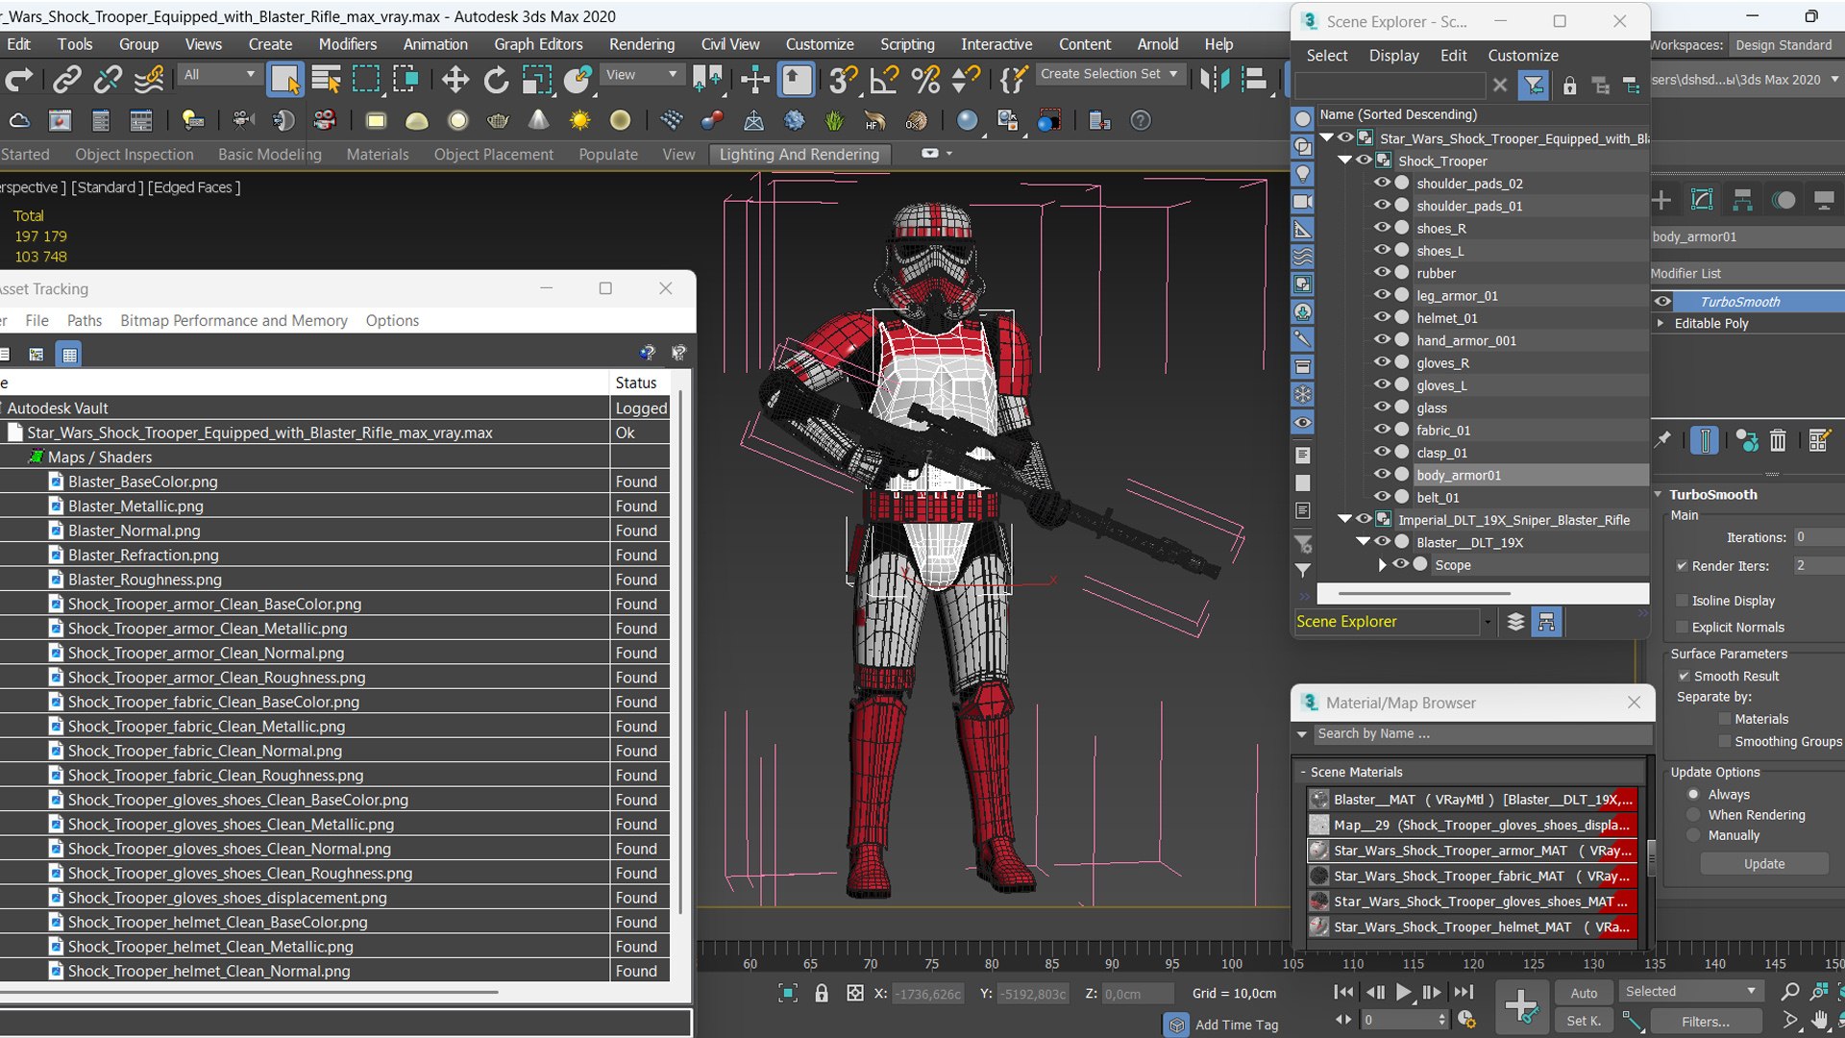
Task: Switch to the Object Placement ribbon tab
Action: click(493, 154)
